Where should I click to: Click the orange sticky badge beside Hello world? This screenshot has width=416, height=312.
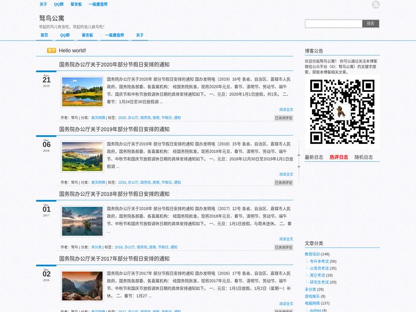tap(51, 50)
